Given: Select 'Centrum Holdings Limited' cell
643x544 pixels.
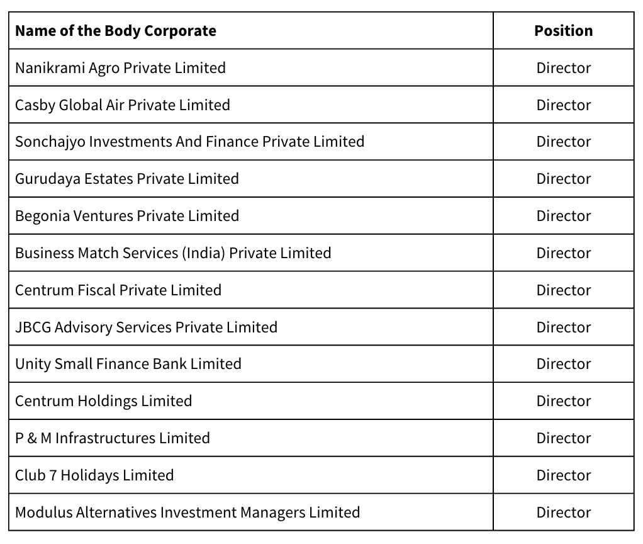Looking at the screenshot, I should click(x=104, y=401).
